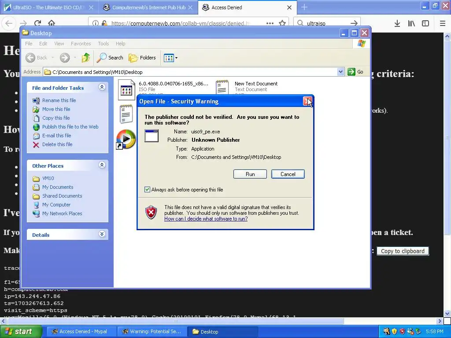Click E-mail this file task
This screenshot has height=338, width=451.
tap(57, 136)
